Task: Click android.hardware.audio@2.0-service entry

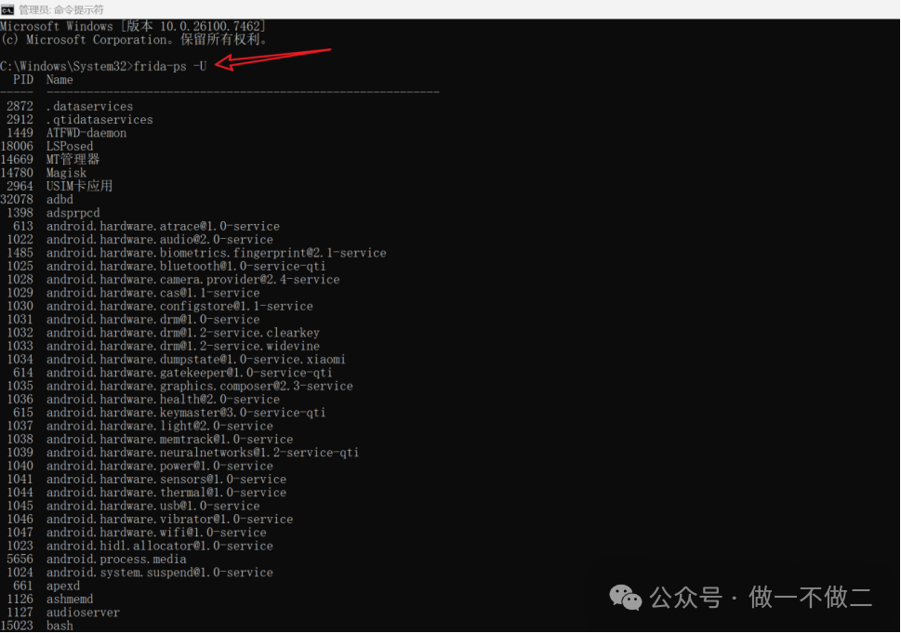Action: click(160, 239)
